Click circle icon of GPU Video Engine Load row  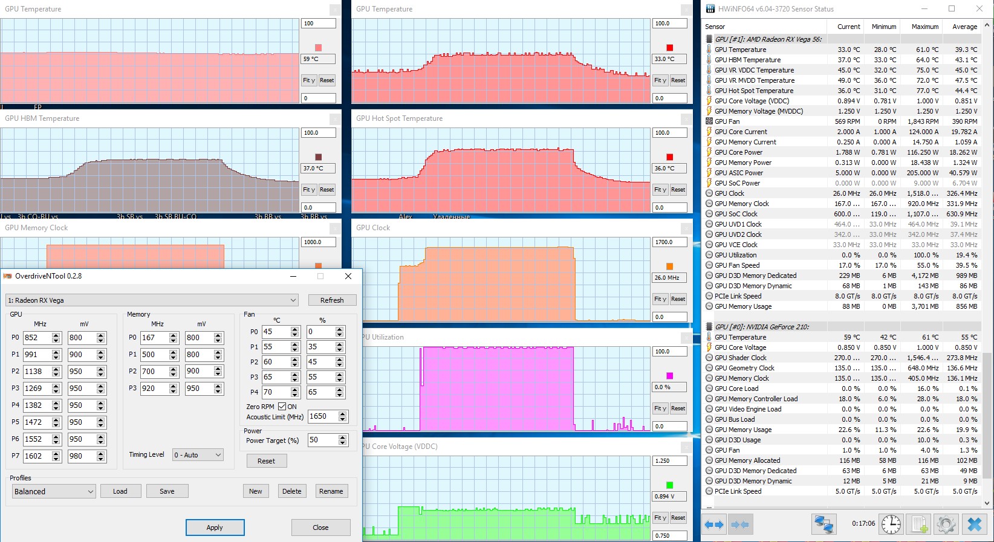(709, 409)
